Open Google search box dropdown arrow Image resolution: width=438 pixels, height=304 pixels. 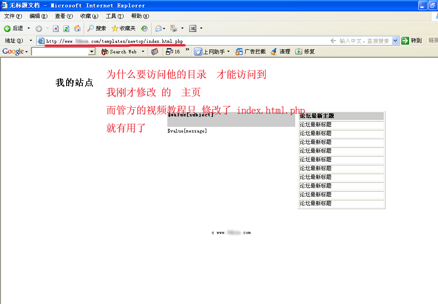(x=92, y=52)
